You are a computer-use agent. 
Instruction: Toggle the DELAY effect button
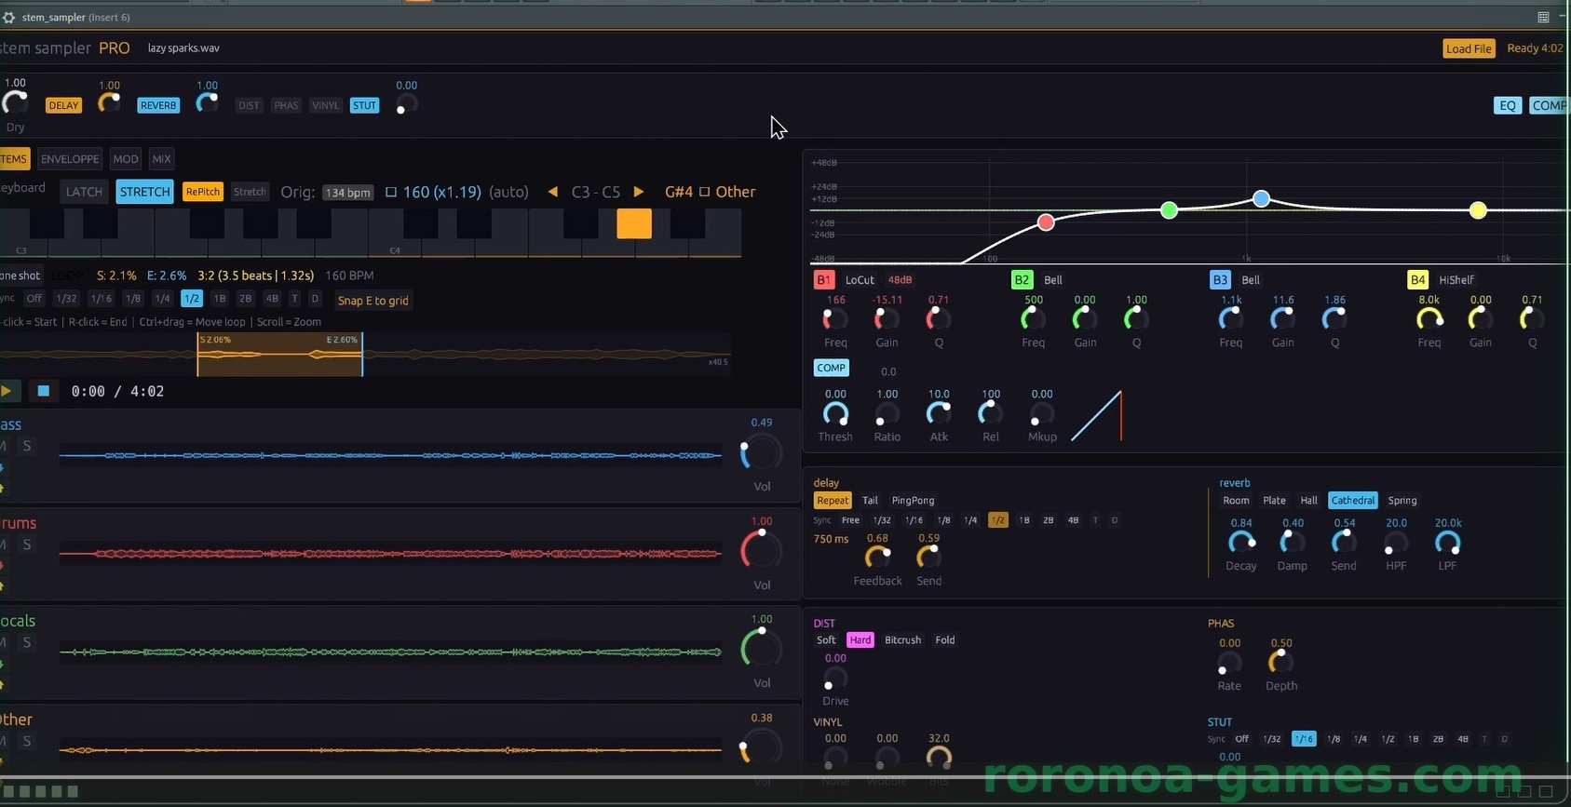click(x=63, y=105)
